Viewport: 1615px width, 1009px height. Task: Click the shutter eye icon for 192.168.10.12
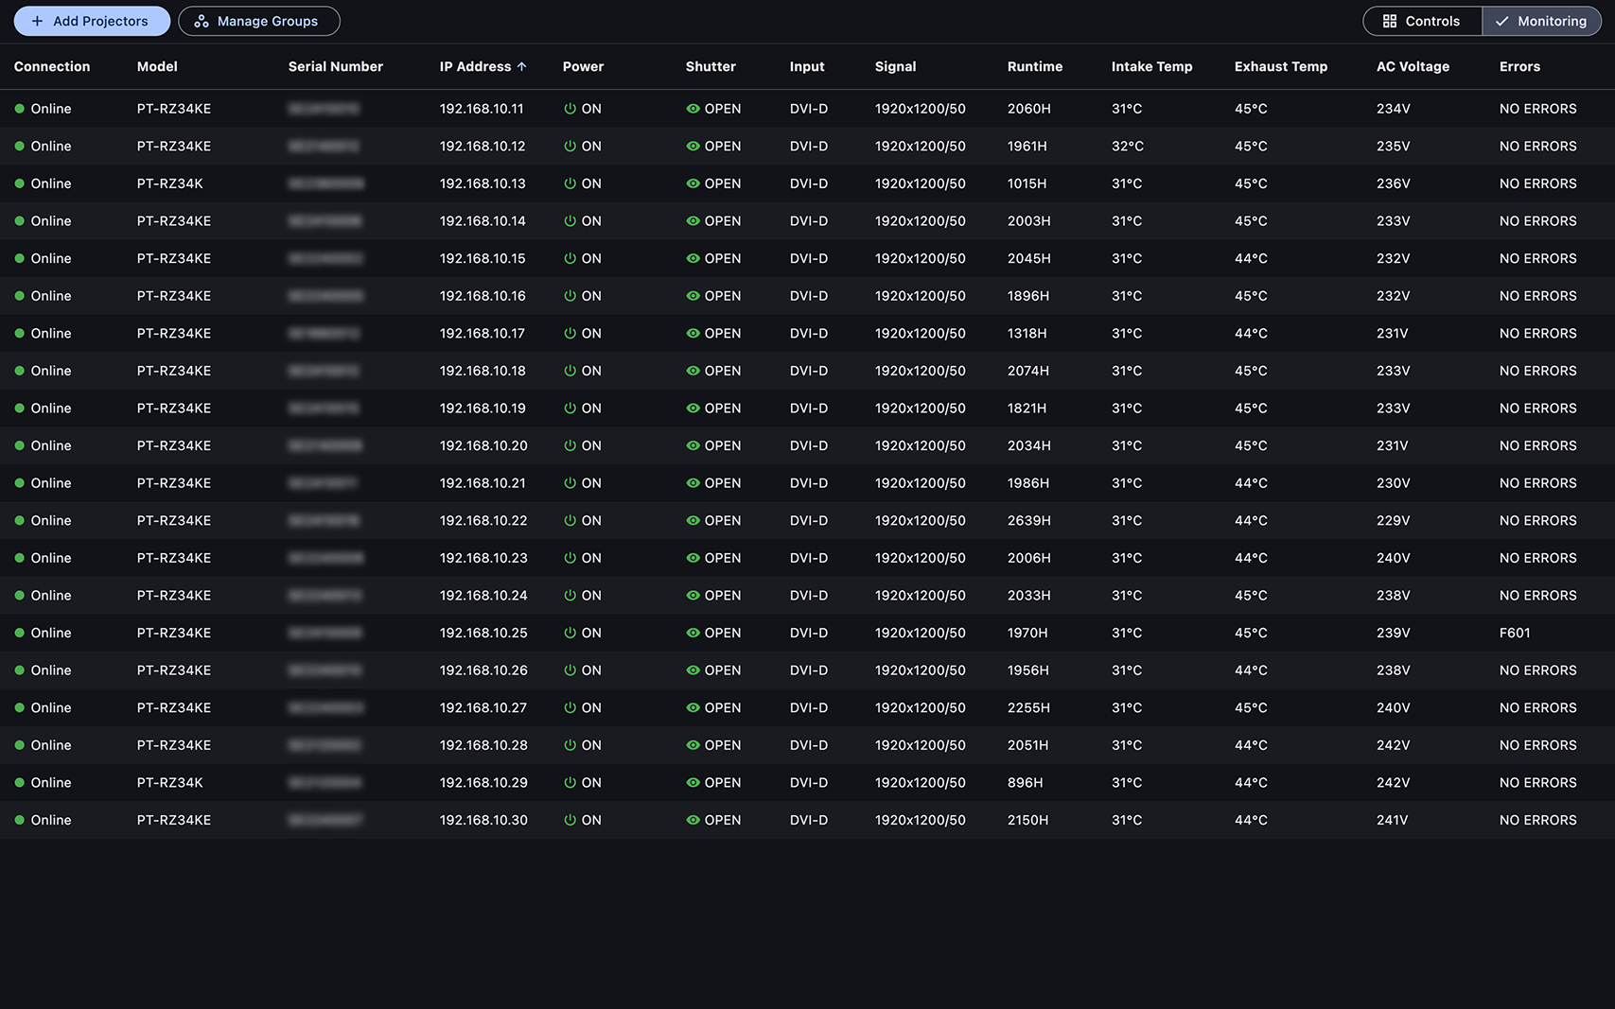click(693, 147)
